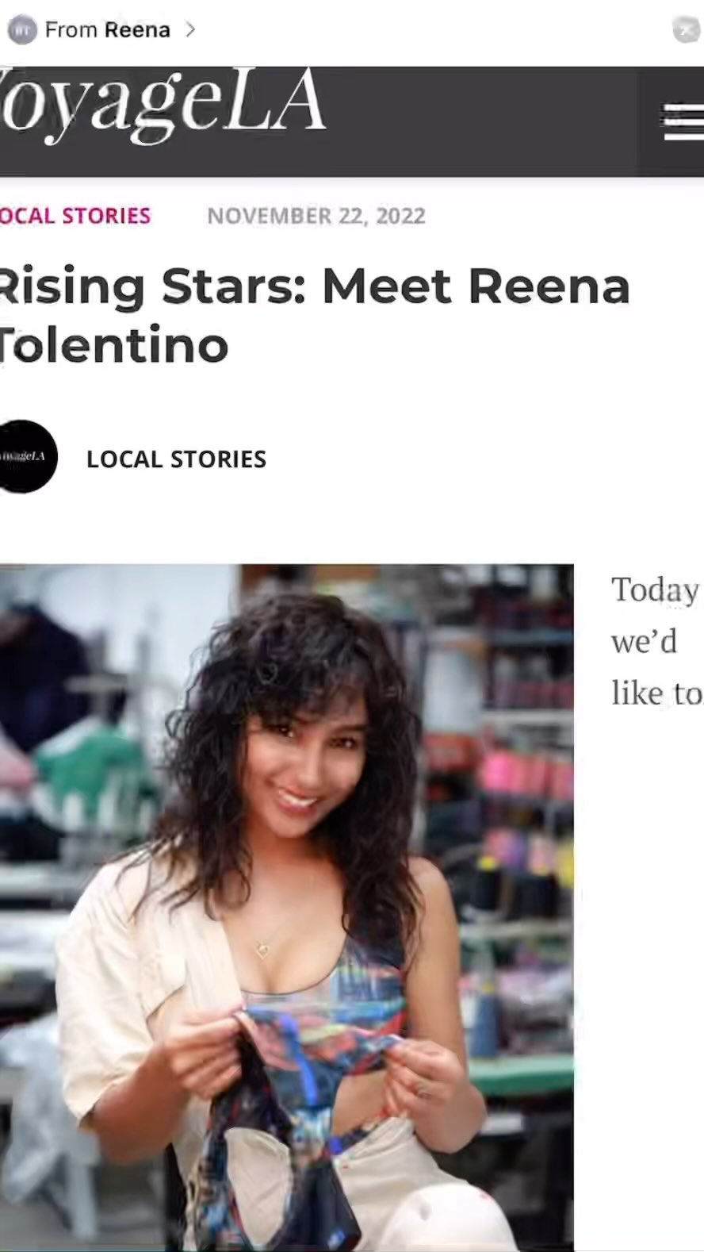704x1252 pixels.
Task: Dismiss the preview with the gray X
Action: point(686,29)
